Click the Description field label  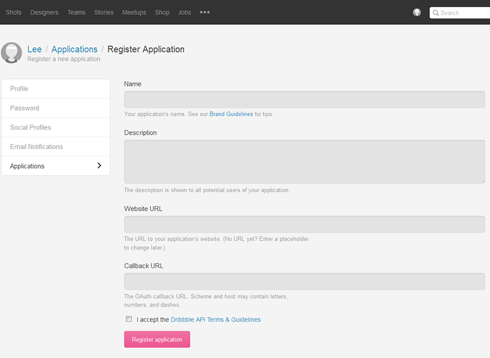(140, 132)
